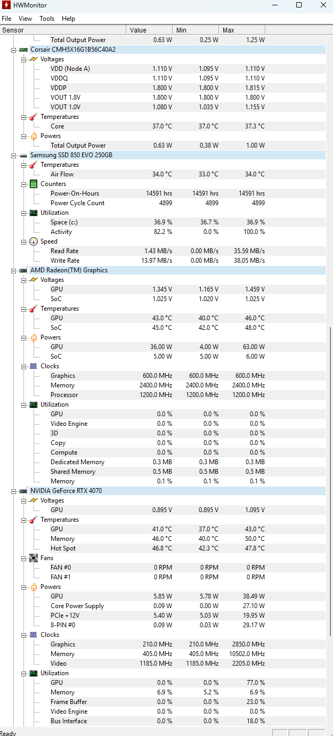
Task: Open the File menu
Action: click(6, 19)
